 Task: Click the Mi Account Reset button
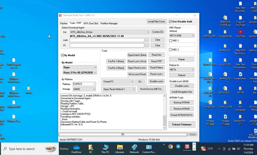[x=137, y=74]
